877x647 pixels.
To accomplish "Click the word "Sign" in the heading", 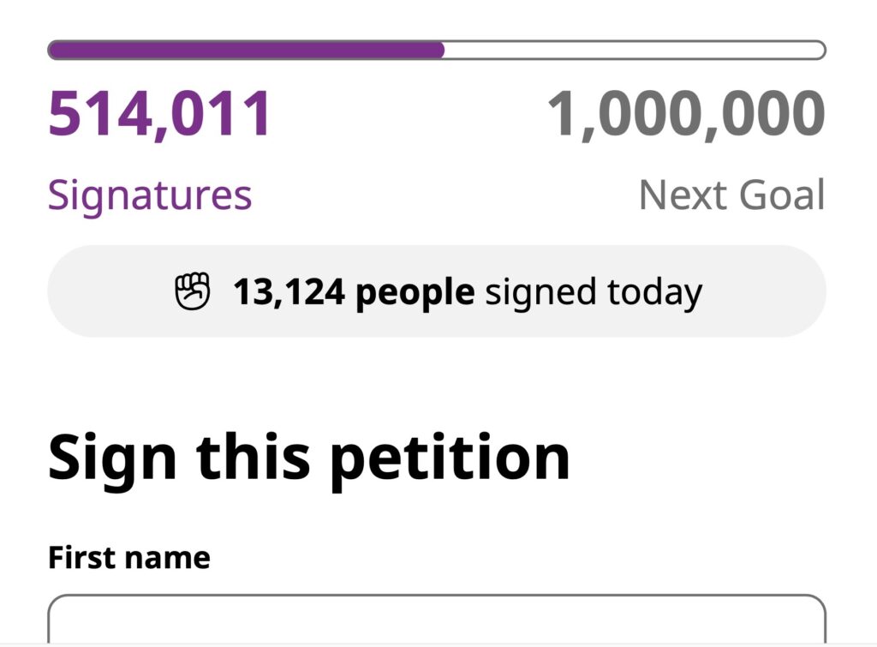I will [112, 458].
